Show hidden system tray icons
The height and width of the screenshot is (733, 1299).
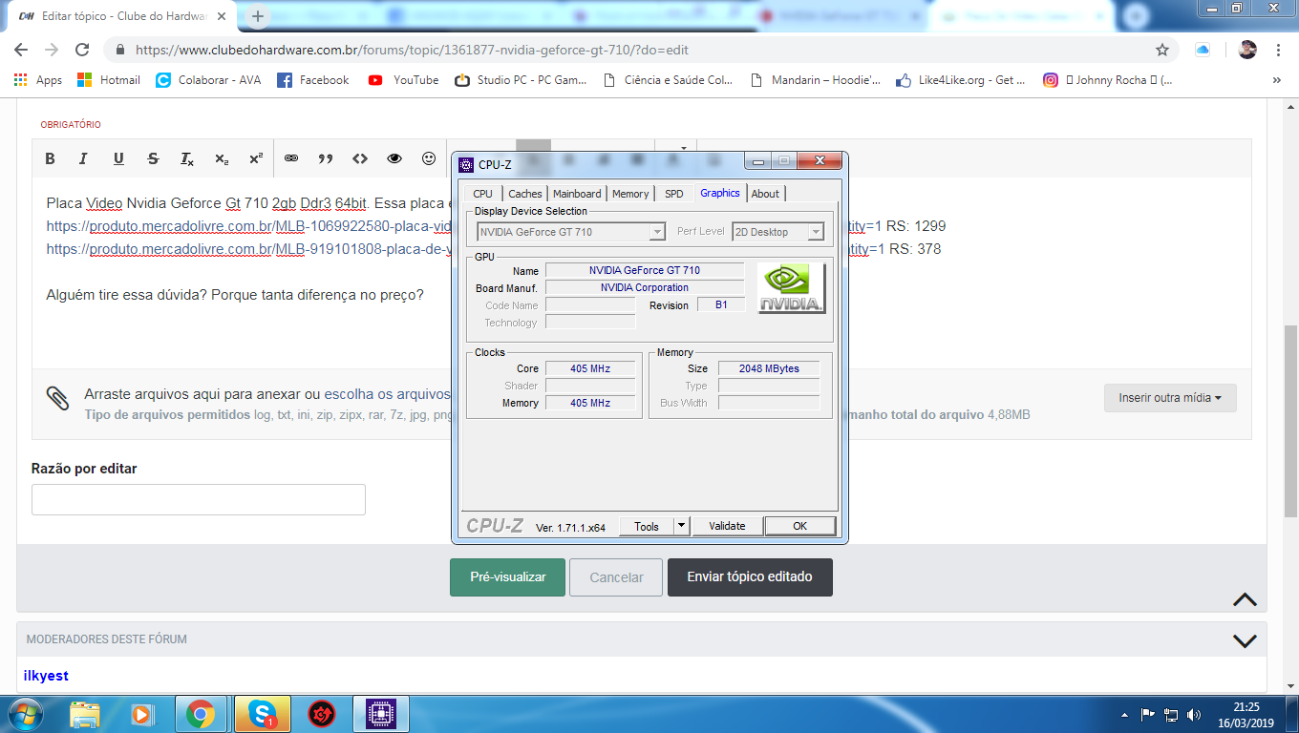pyautogui.click(x=1124, y=714)
